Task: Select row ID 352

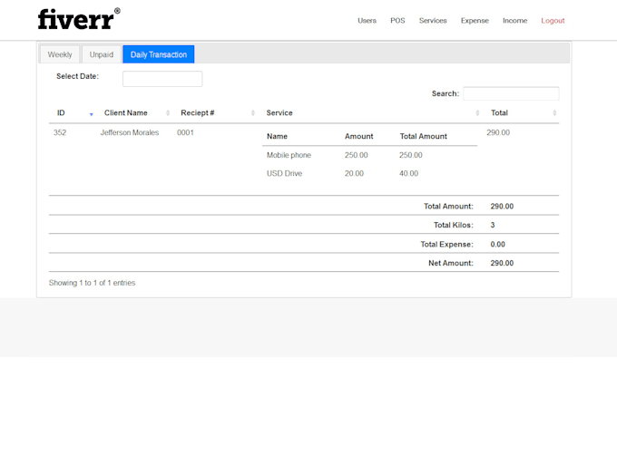Action: click(x=60, y=133)
